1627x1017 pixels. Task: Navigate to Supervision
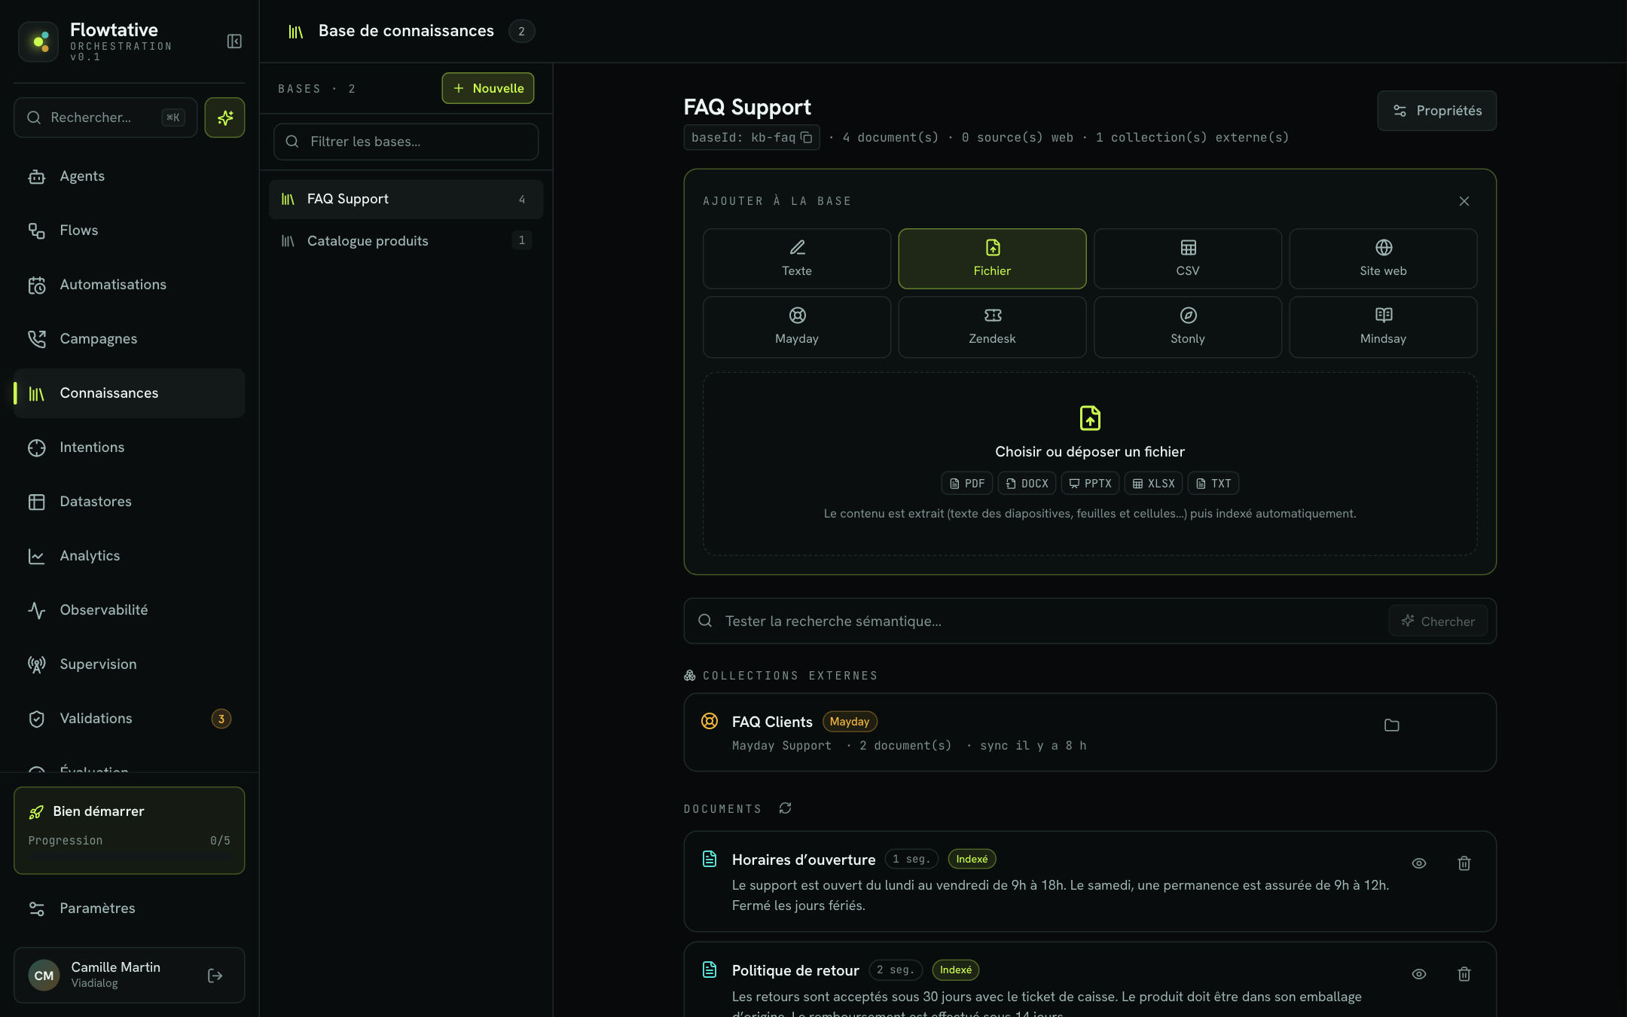pos(129,664)
